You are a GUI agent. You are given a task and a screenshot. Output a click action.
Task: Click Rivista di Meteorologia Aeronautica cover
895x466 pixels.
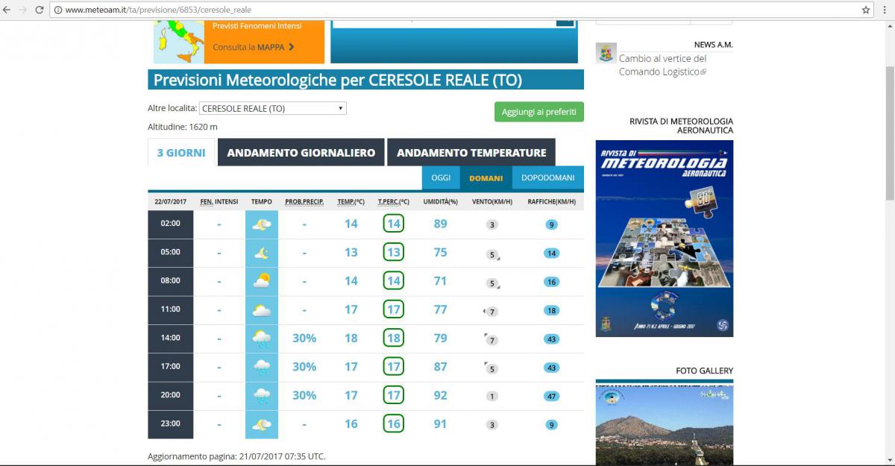click(665, 239)
